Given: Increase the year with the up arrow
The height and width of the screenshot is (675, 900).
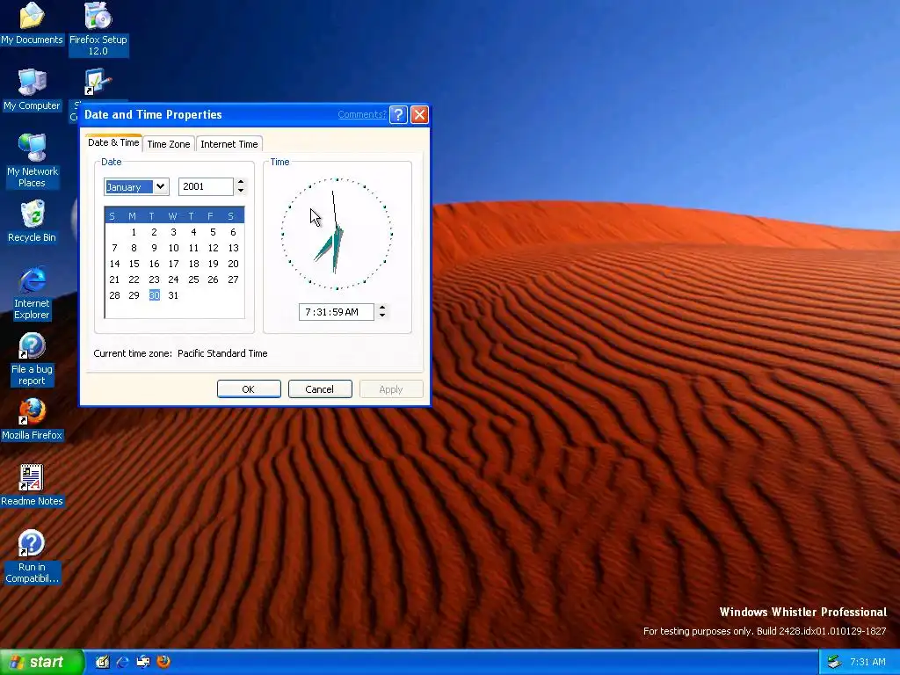Looking at the screenshot, I should coord(241,183).
